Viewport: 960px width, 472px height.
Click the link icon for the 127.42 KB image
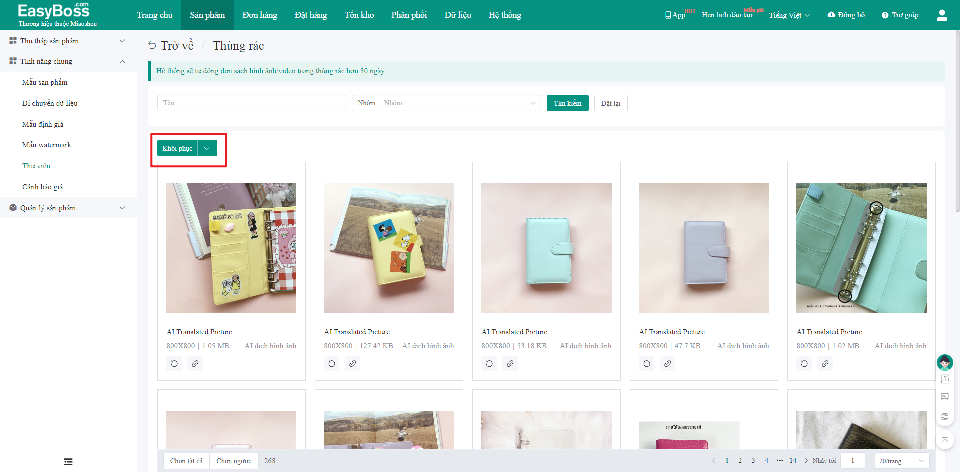(x=353, y=364)
